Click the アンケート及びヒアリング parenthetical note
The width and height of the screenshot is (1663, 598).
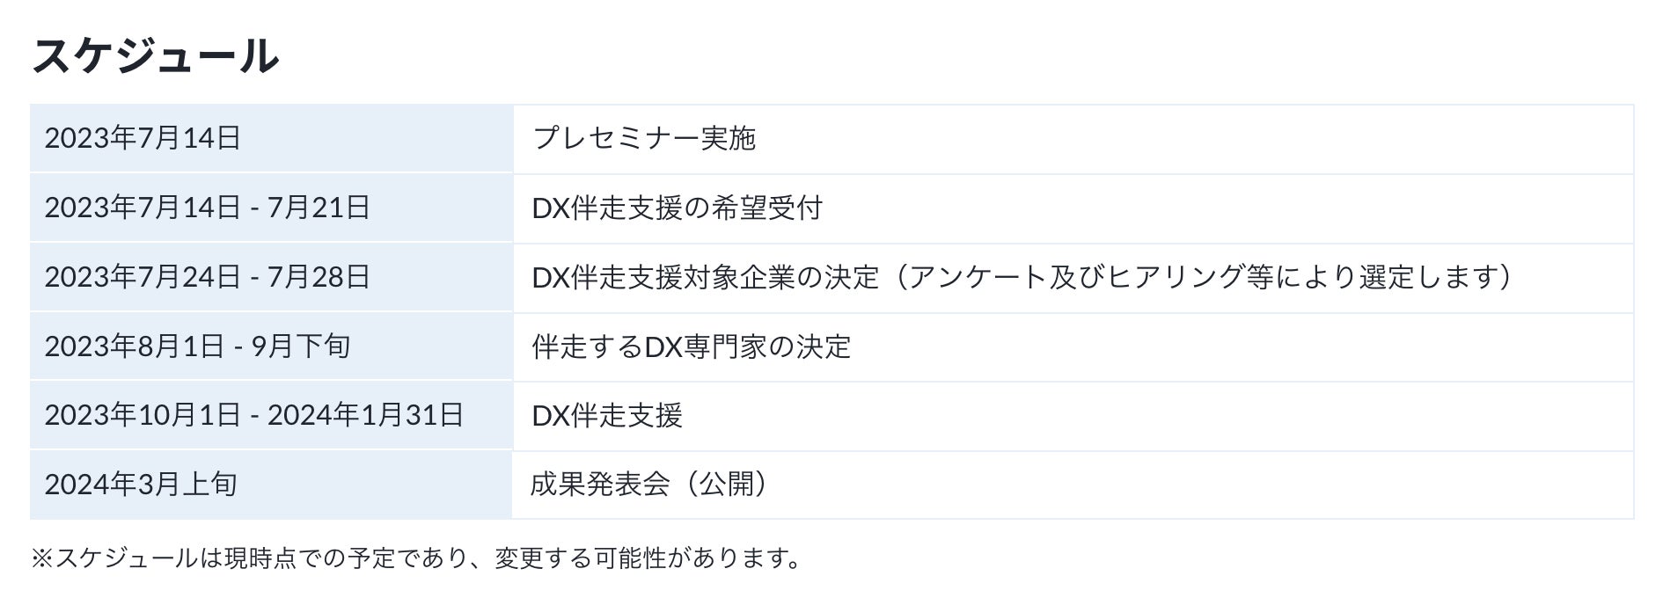click(1197, 277)
